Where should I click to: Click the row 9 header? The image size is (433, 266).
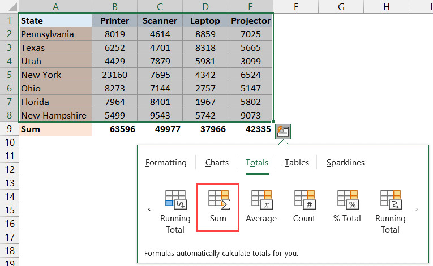coord(9,129)
